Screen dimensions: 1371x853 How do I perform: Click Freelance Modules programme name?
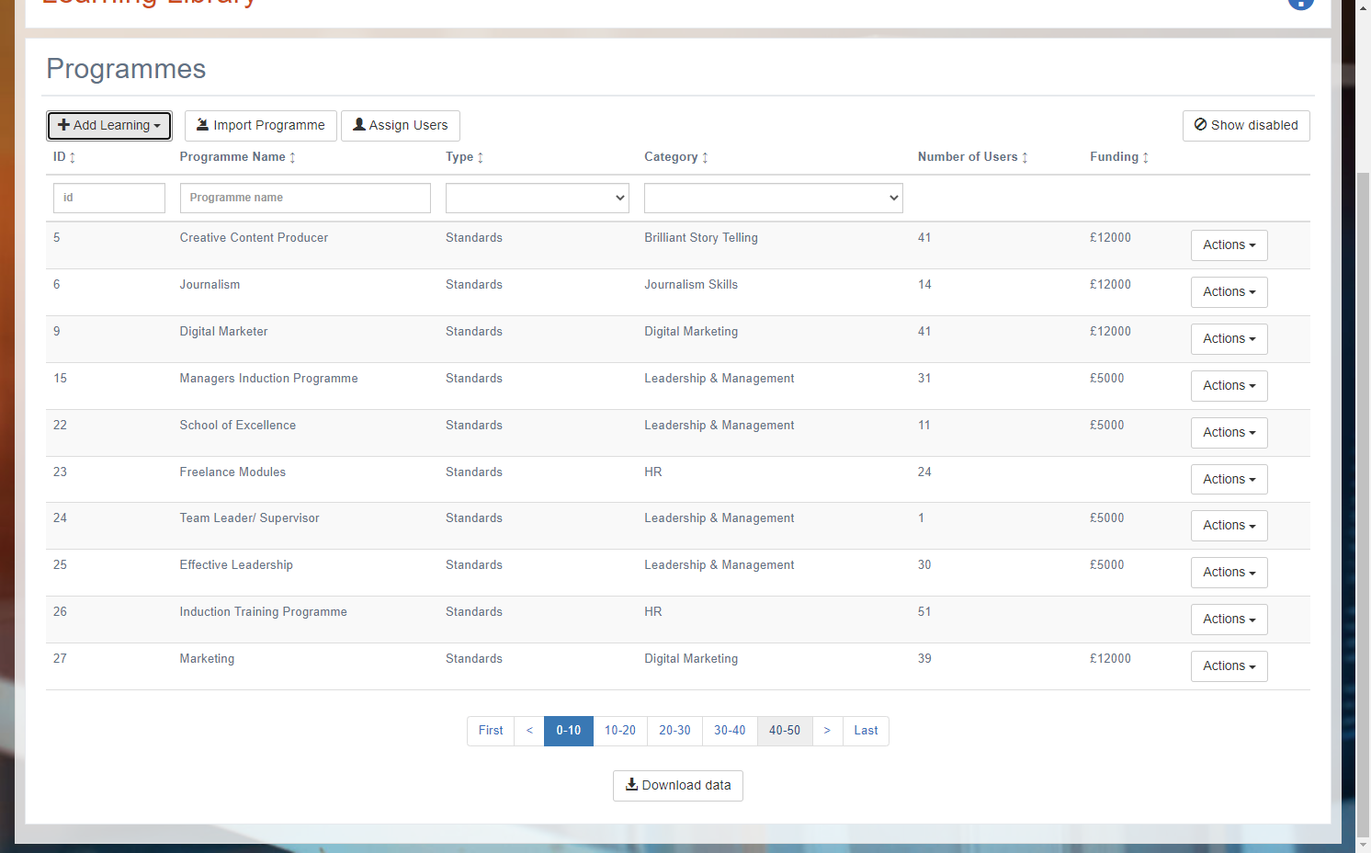tap(232, 472)
